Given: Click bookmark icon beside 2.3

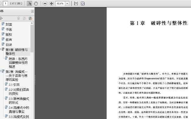Looking at the screenshot, I should pos(6,98).
